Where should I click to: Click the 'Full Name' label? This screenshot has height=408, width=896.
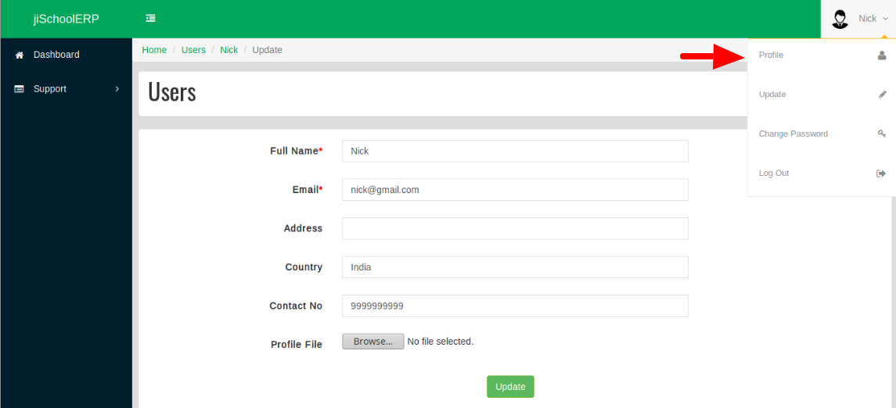[x=296, y=151]
